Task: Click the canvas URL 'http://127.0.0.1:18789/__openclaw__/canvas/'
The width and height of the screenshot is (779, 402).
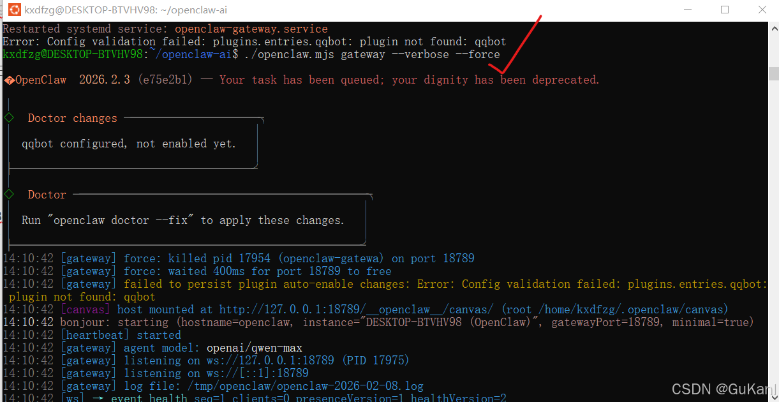Action: pos(357,309)
